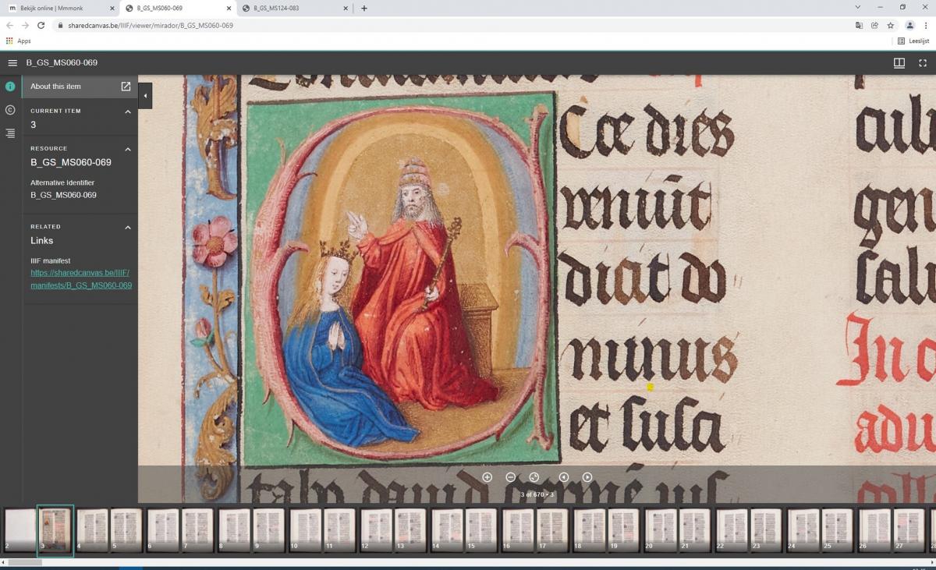936x570 pixels.
Task: Select thumbnail for page 13
Action: (410, 529)
